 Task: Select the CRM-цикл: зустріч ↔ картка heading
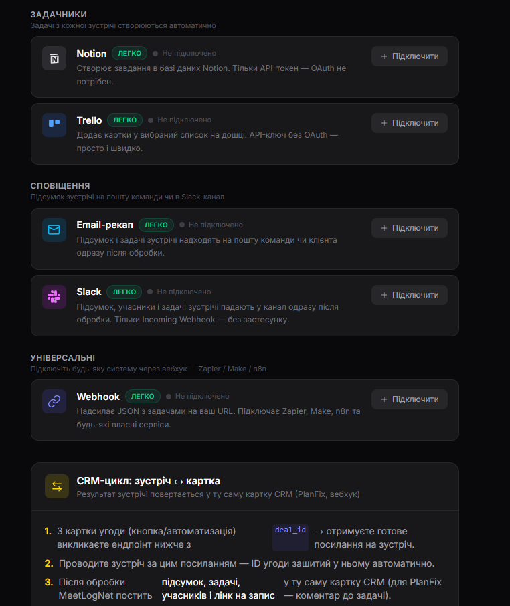click(149, 481)
